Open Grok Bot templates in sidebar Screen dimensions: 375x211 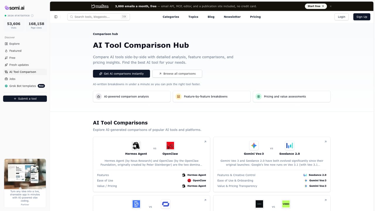[x=25, y=86]
